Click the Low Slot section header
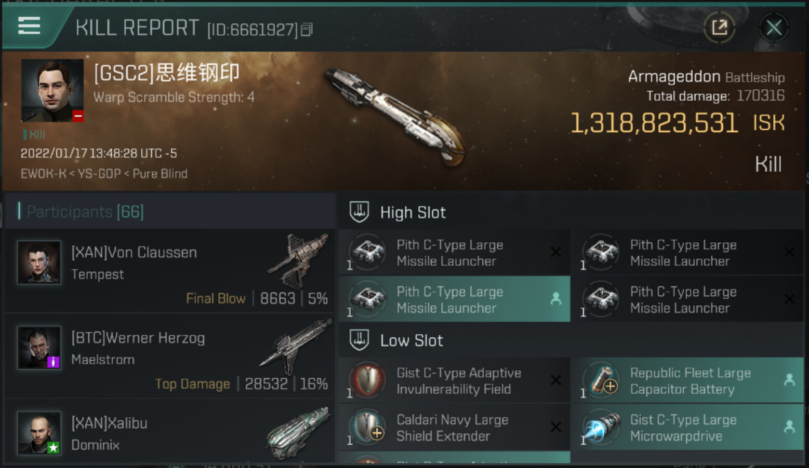809x468 pixels. pyautogui.click(x=411, y=340)
